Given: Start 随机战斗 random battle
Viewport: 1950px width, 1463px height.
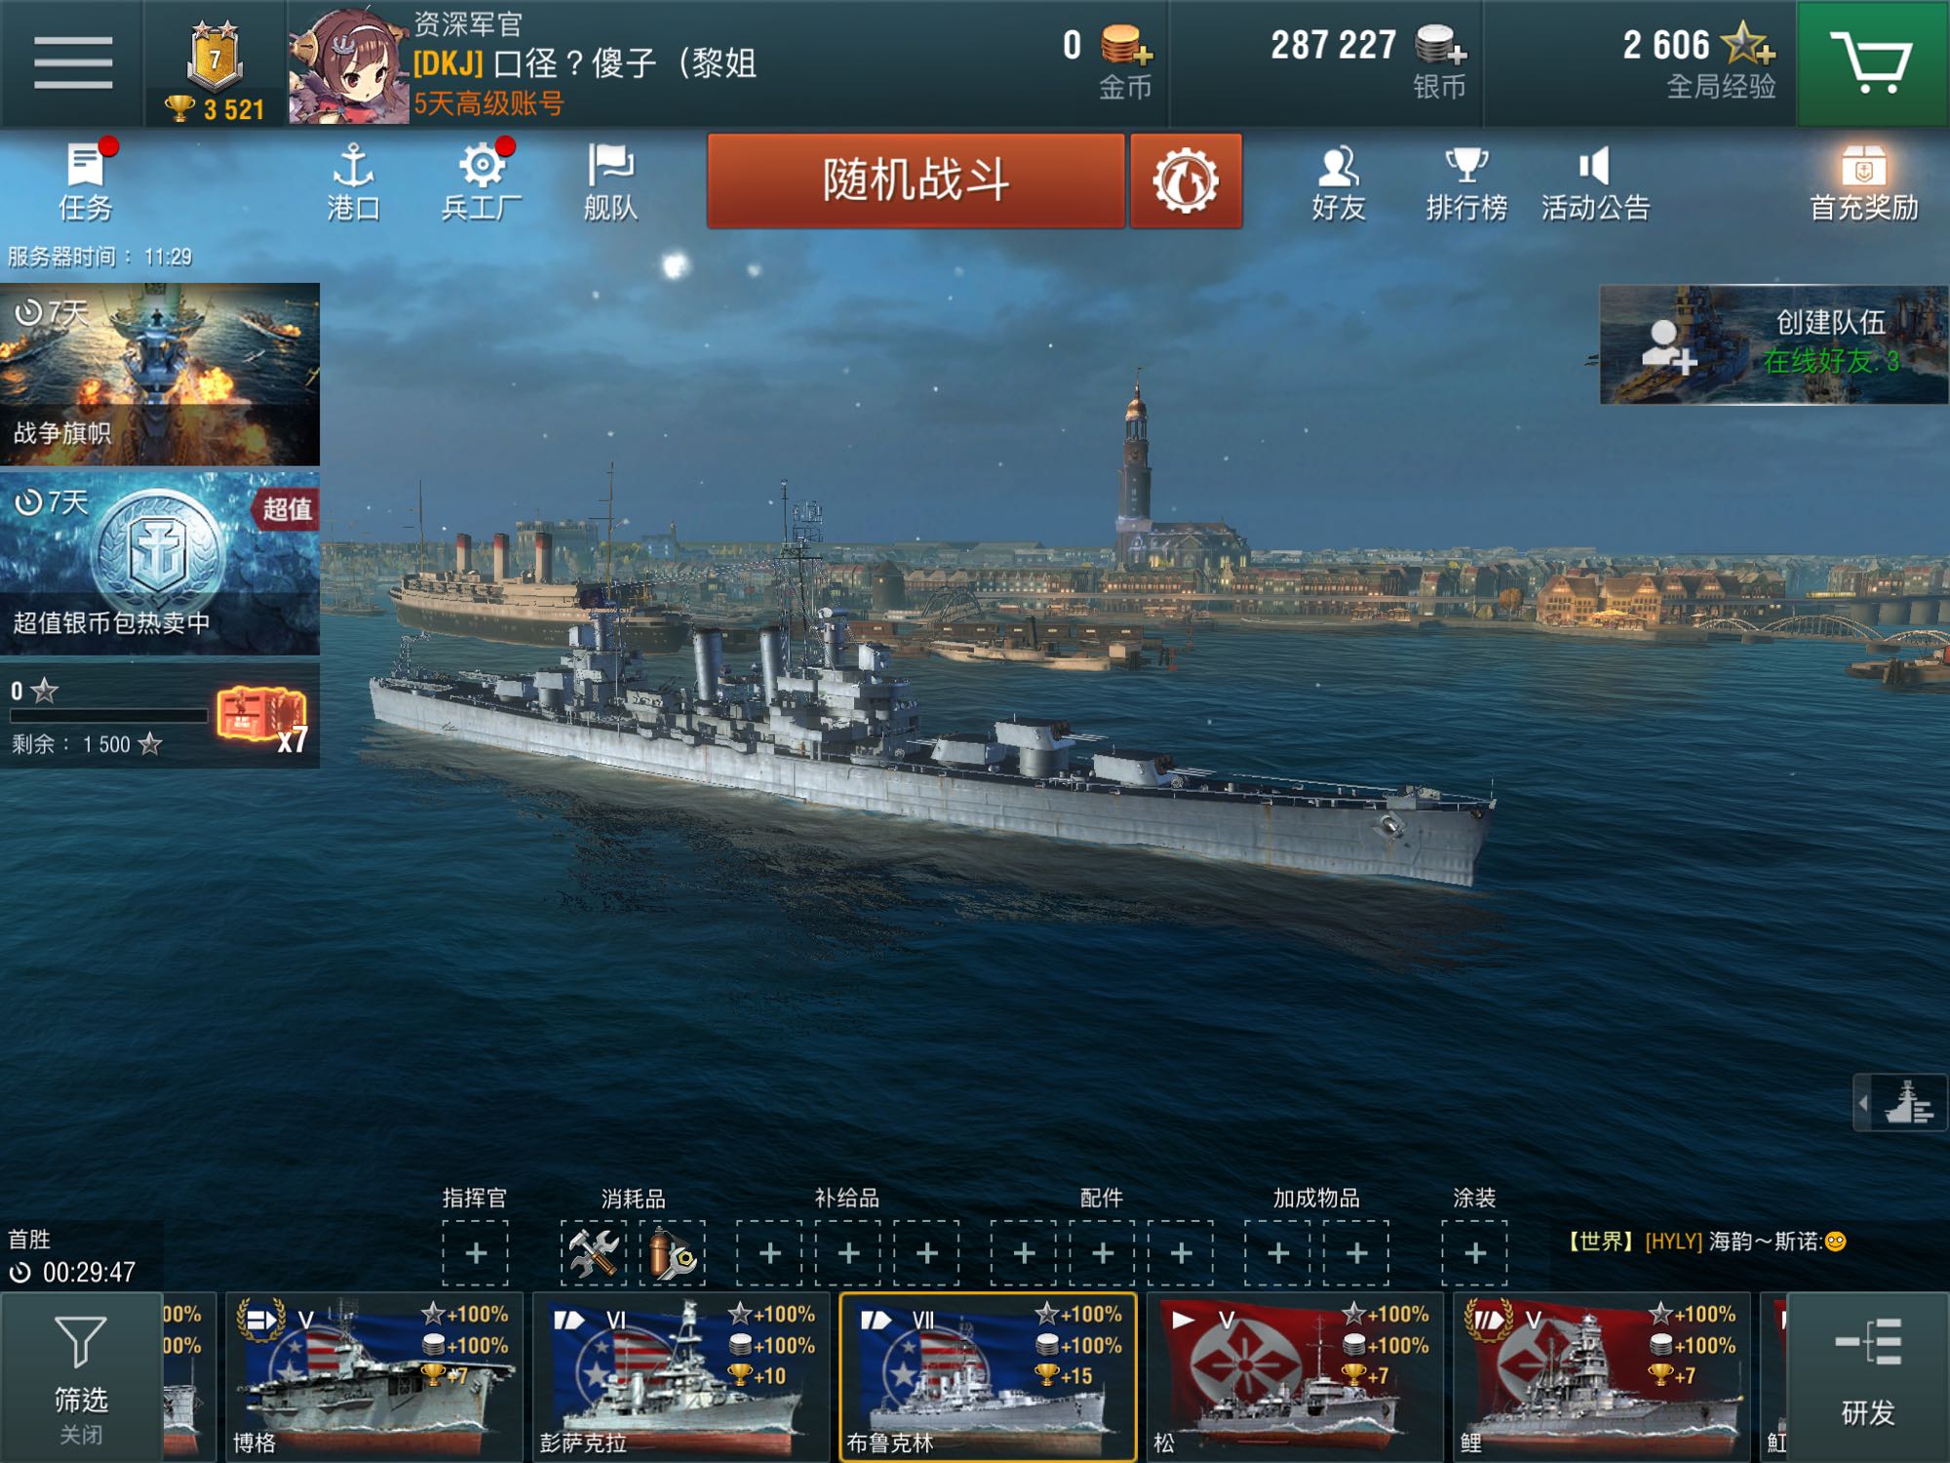Looking at the screenshot, I should click(x=916, y=180).
